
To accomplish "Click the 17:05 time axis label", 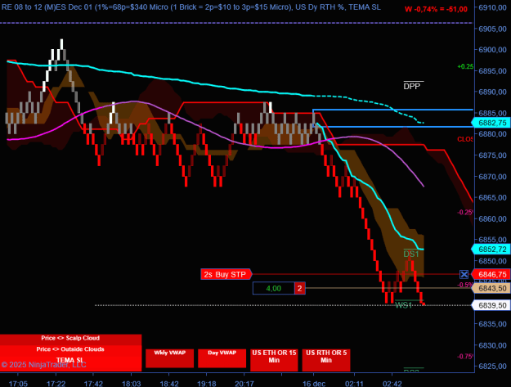I will (x=18, y=384).
